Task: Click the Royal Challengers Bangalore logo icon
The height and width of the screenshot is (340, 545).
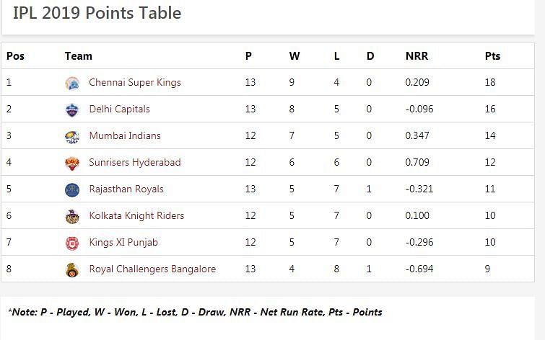Action: tap(71, 269)
